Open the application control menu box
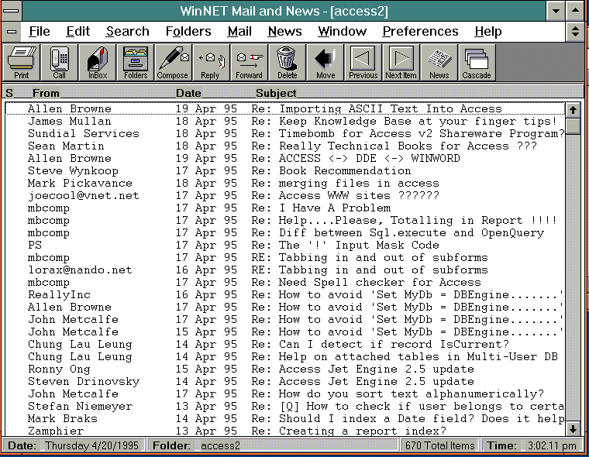Viewport: 589px width, 457px height. tap(12, 11)
